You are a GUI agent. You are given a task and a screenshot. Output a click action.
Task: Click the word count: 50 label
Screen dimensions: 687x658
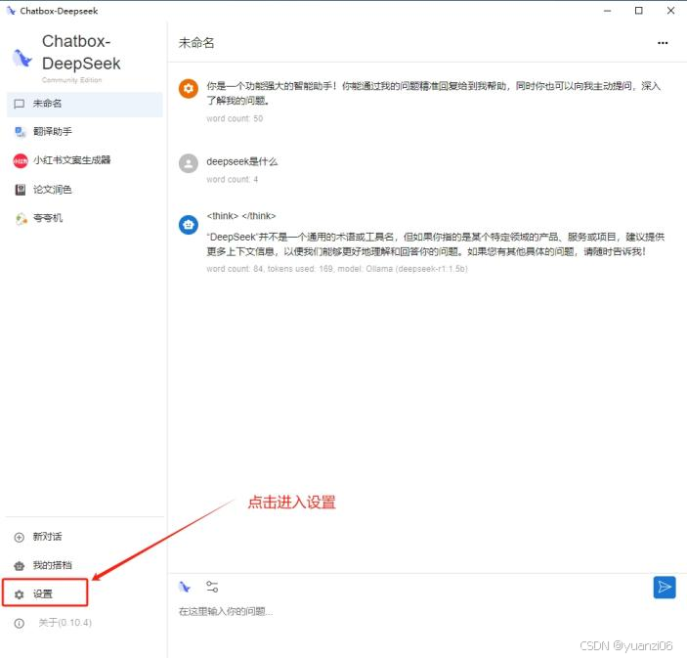click(x=235, y=118)
